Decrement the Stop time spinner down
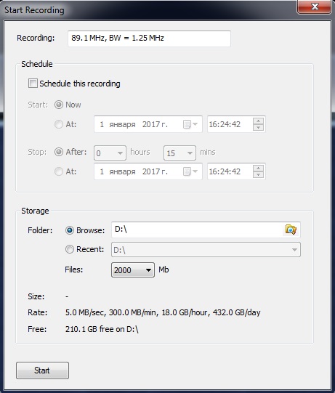 point(258,174)
